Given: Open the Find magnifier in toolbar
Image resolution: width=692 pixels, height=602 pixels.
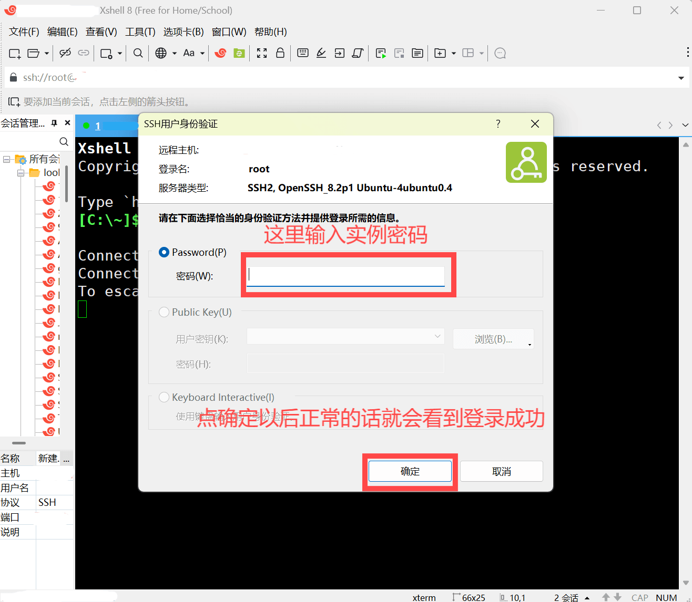Looking at the screenshot, I should click(138, 53).
